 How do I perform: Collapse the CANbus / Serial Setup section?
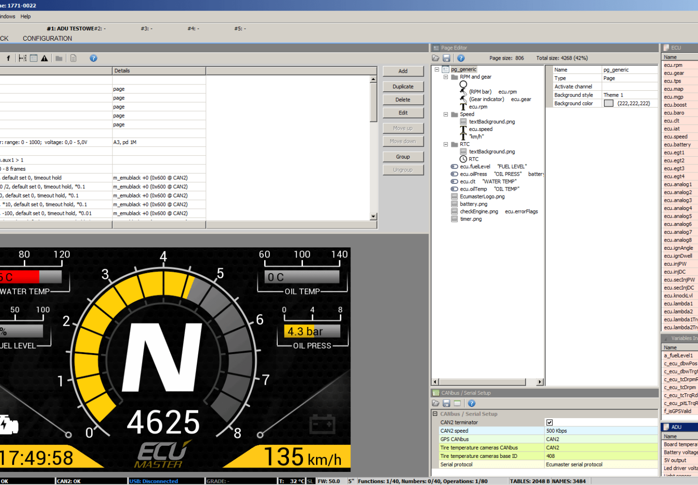pos(435,414)
